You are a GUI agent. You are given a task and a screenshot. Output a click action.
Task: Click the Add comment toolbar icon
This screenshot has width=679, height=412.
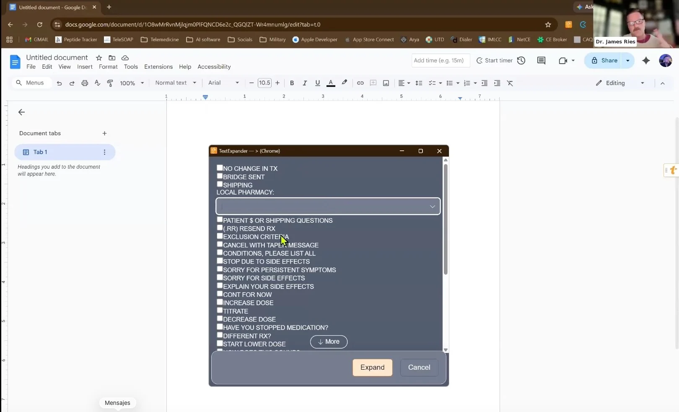373,83
